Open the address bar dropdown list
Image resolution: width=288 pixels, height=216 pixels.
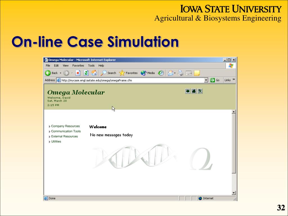[x=206, y=80]
